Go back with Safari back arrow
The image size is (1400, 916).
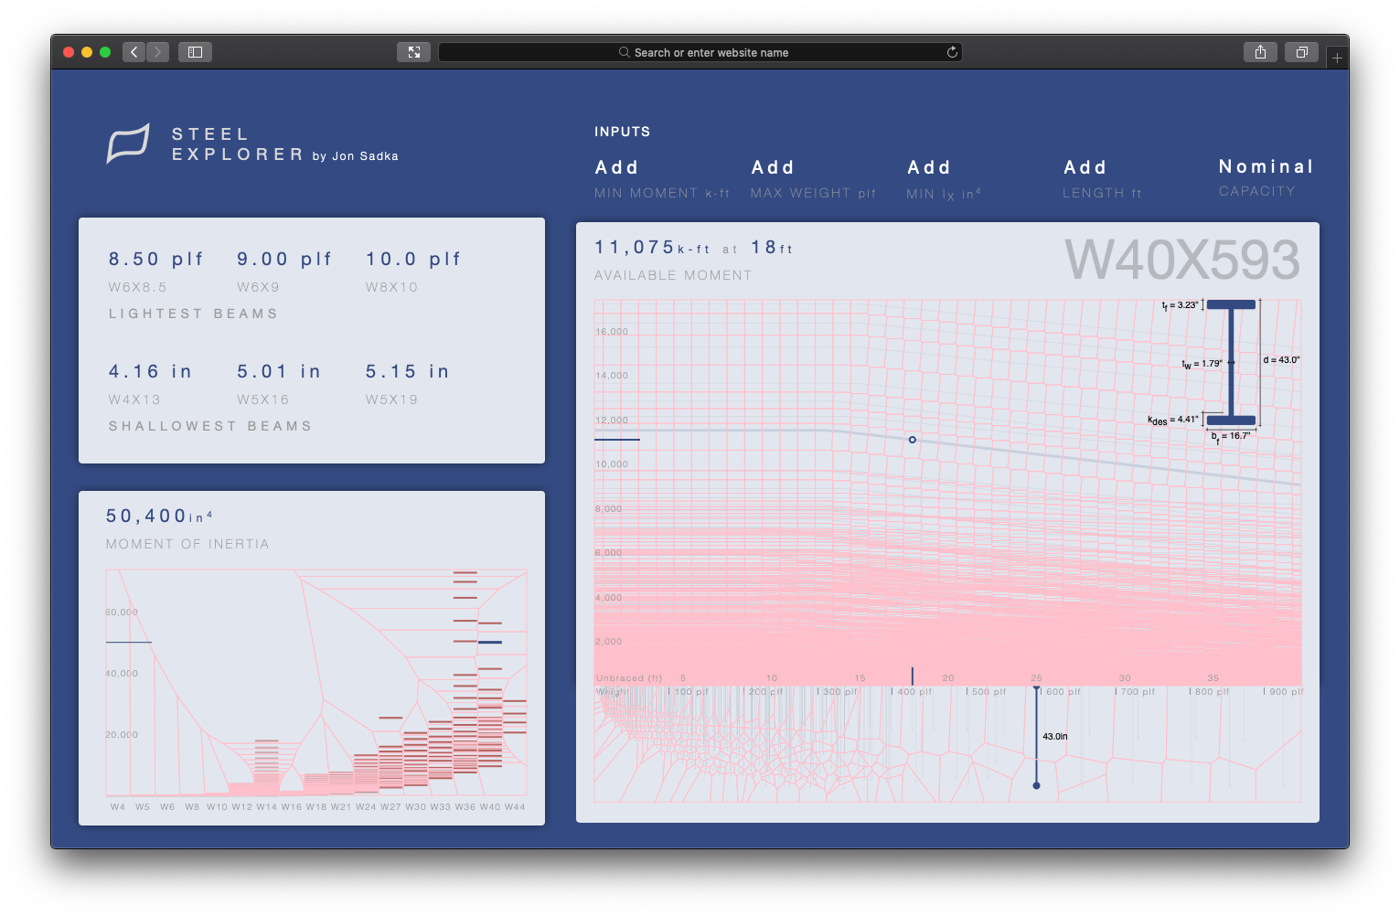pos(134,52)
